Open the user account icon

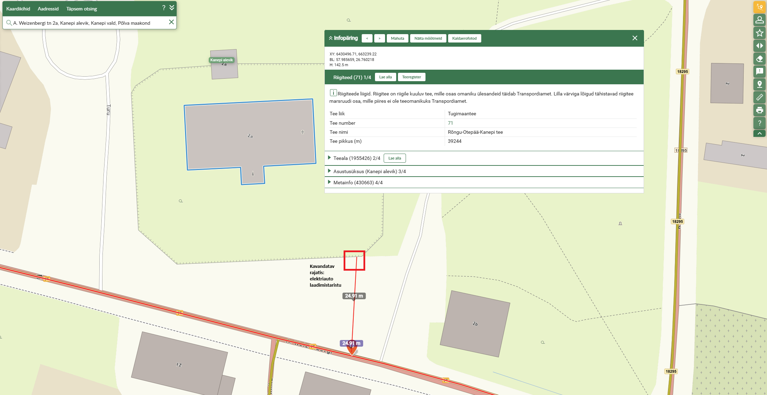point(759,20)
